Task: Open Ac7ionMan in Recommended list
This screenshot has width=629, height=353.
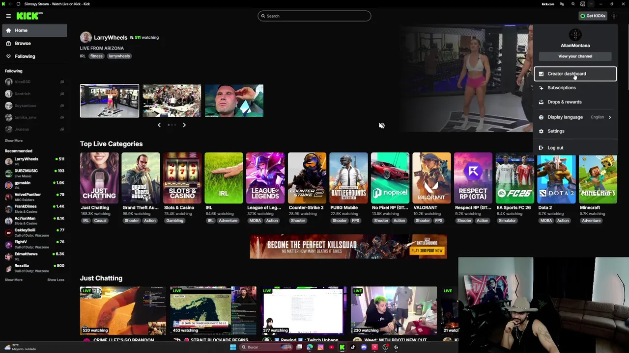Action: 34,221
